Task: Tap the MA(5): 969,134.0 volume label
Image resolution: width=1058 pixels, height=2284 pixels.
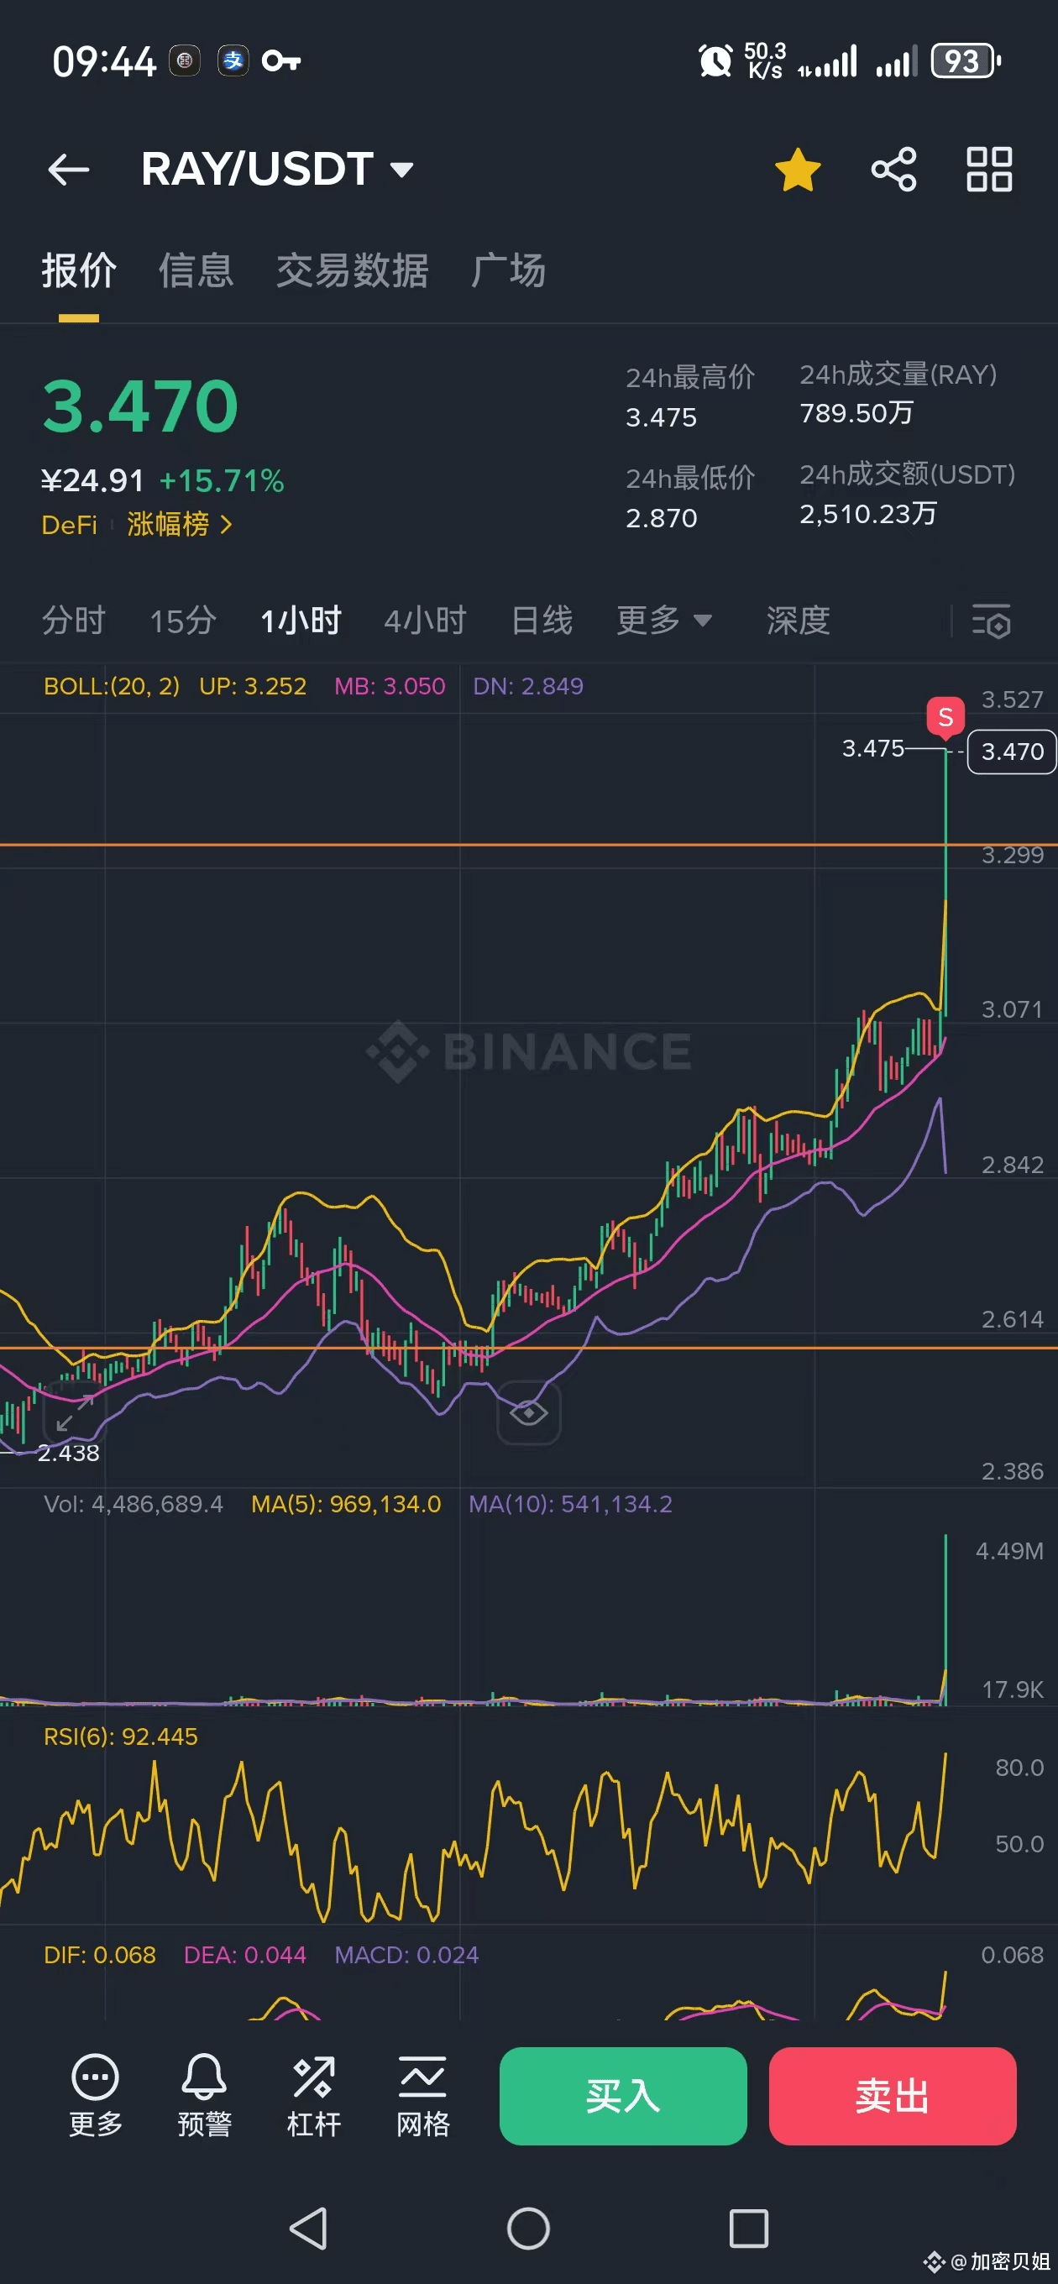Action: [346, 1504]
